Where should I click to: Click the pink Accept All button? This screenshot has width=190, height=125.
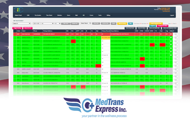[x=163, y=26]
